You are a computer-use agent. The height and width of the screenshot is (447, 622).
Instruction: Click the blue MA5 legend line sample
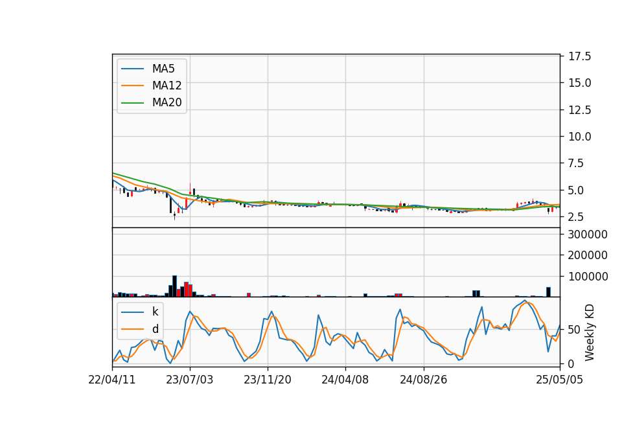132,69
